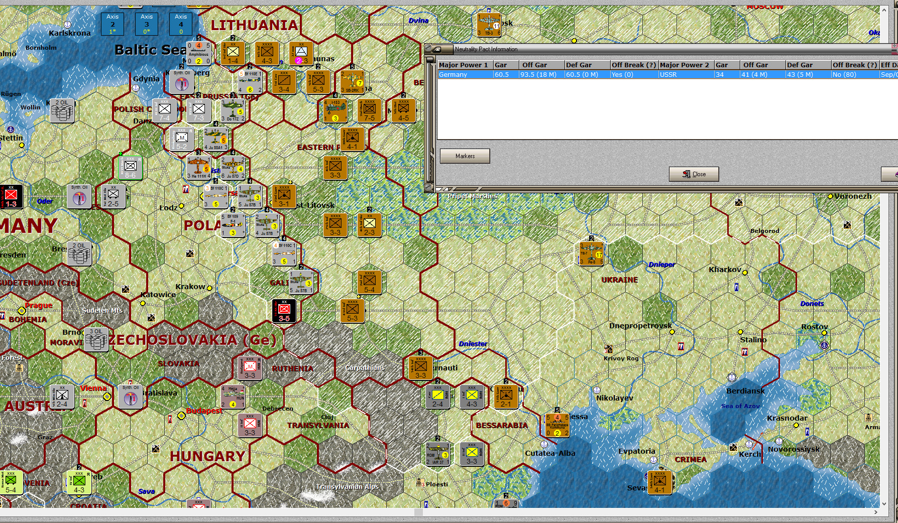Viewport: 898px width, 523px height.
Task: Select the green-outlined 8-6 corps counter
Action: click(130, 168)
